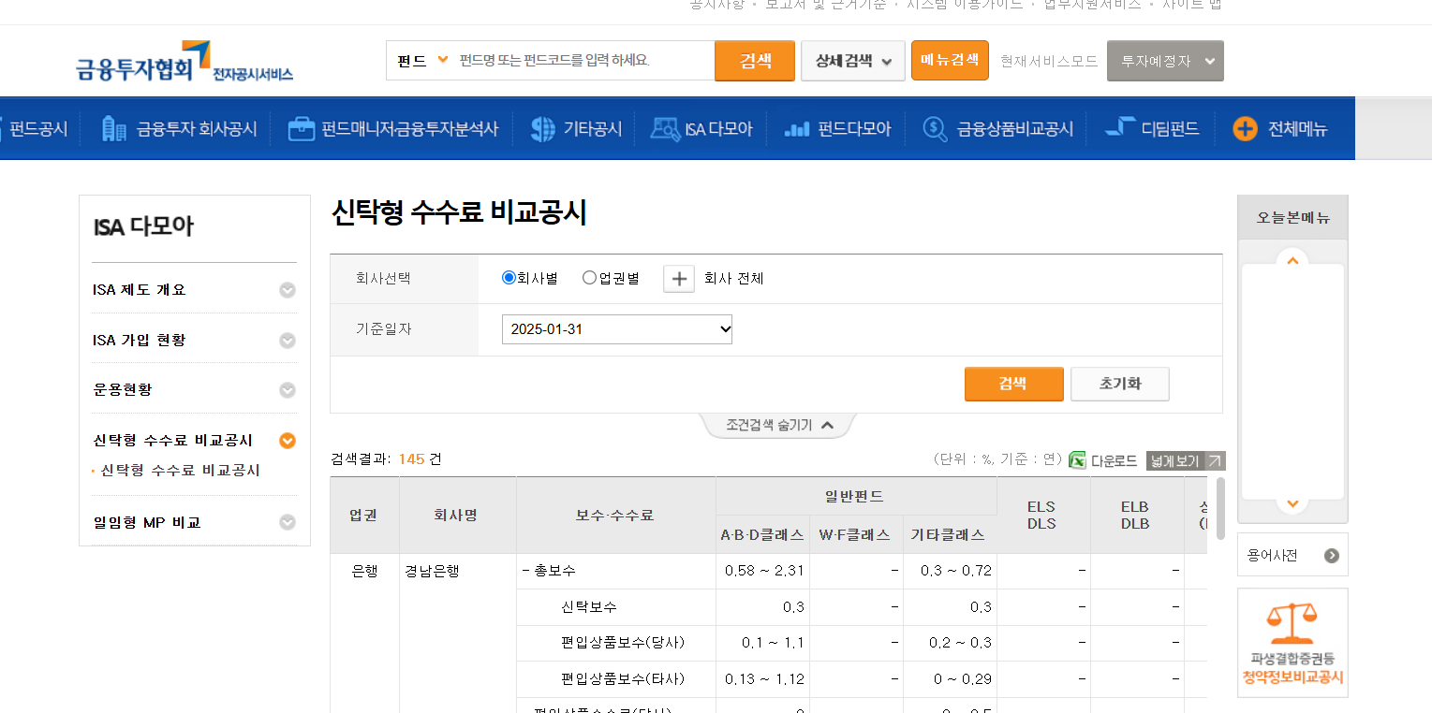Click the 펀드매니저 briefcase icon
The image size is (1432, 713).
pyautogui.click(x=301, y=129)
